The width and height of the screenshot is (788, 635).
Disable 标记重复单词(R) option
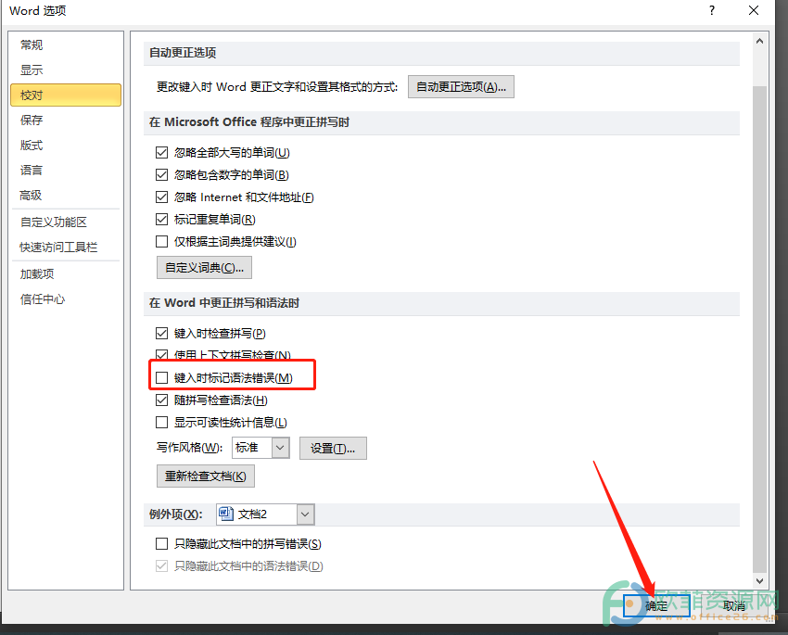(x=162, y=220)
